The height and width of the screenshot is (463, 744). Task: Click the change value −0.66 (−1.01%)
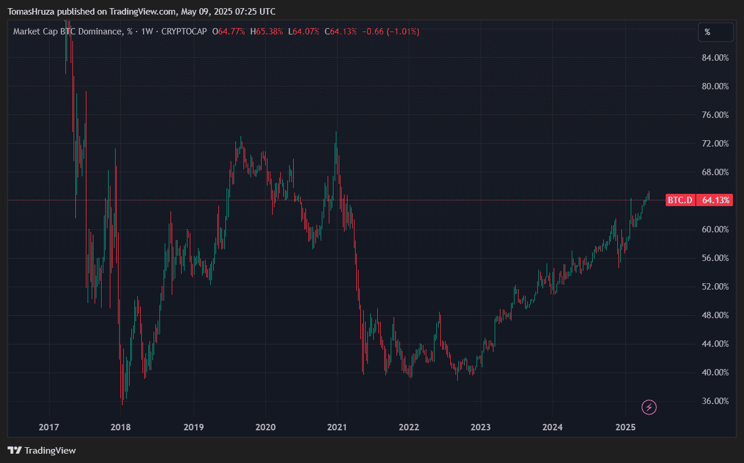click(391, 32)
